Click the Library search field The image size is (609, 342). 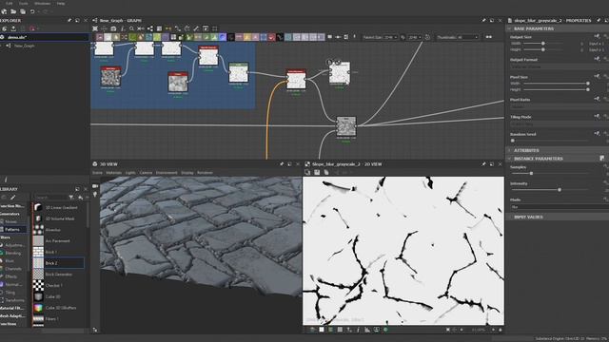(49, 198)
